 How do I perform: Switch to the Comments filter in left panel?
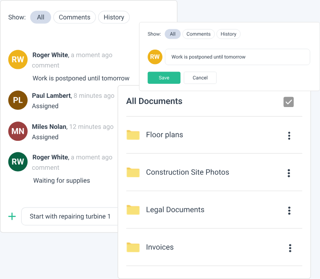[x=74, y=17]
